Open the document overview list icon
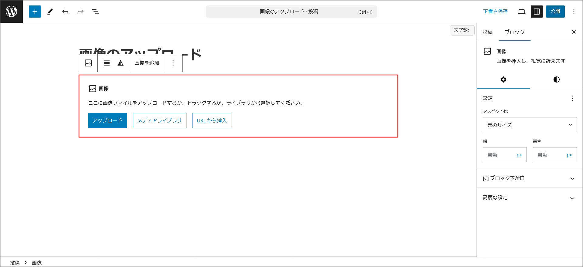583x267 pixels. coord(96,12)
